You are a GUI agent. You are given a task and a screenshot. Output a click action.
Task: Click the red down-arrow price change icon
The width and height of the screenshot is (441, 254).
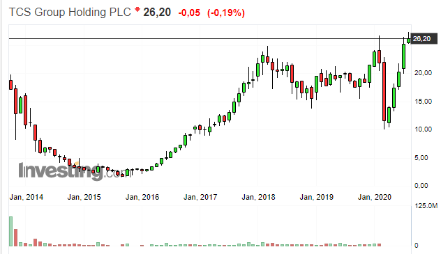coord(137,10)
